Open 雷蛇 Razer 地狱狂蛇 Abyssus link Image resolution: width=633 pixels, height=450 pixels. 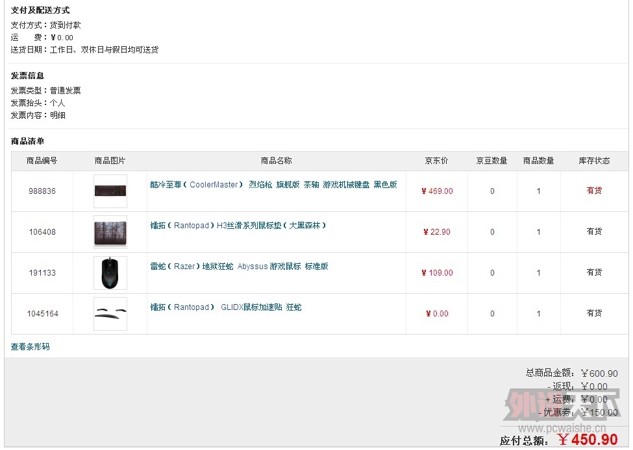[239, 266]
